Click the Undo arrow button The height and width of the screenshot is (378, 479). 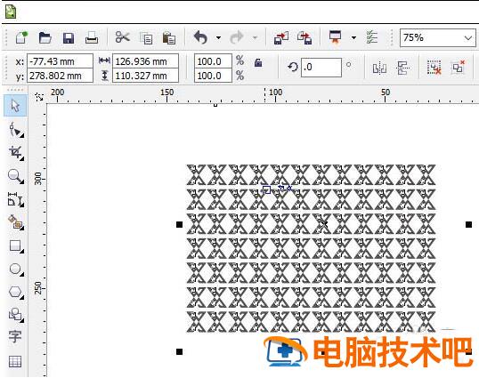click(x=200, y=38)
